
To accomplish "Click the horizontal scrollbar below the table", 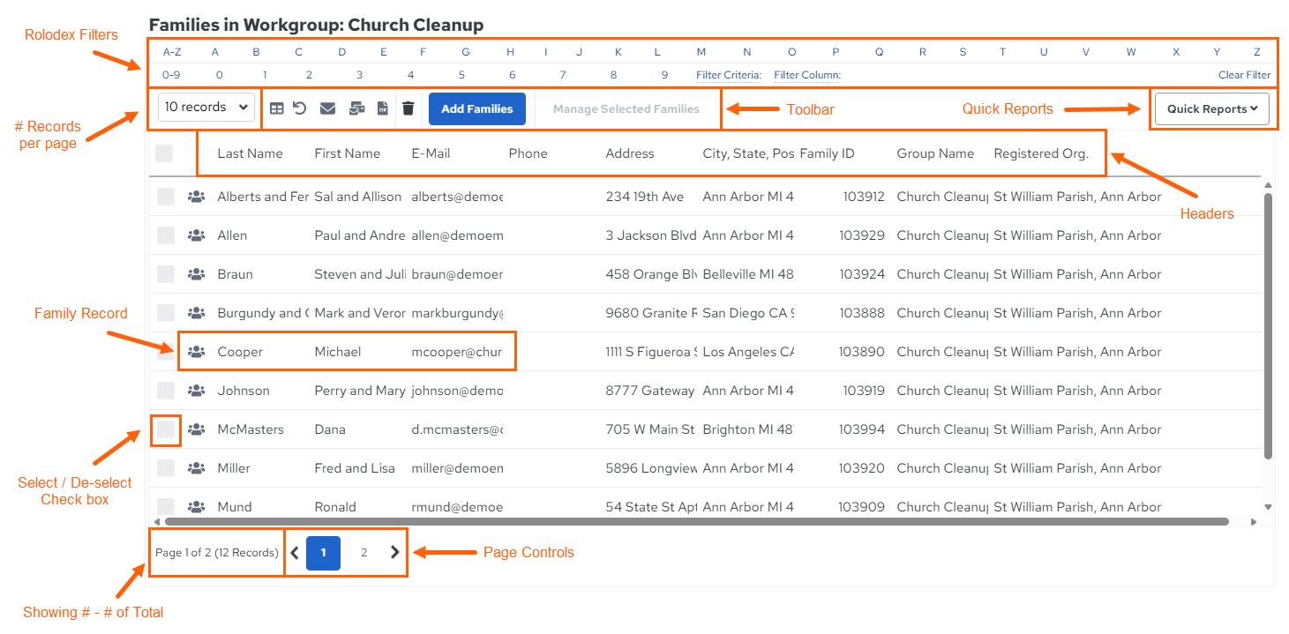I will click(697, 521).
